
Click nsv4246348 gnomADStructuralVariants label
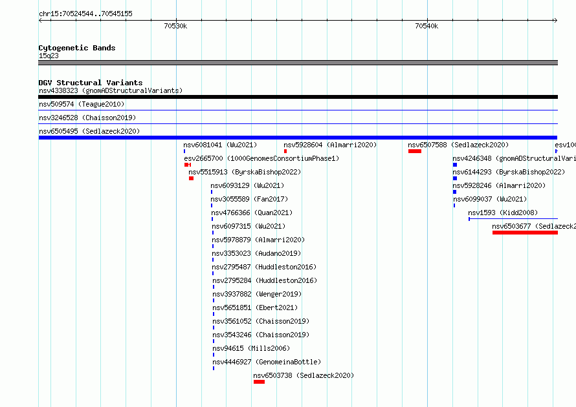[514, 158]
